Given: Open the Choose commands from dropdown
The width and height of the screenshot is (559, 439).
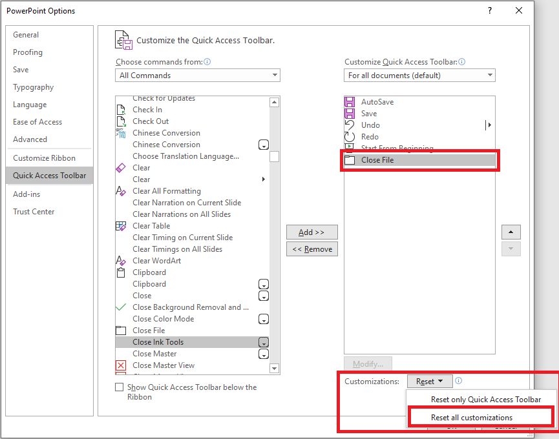Looking at the screenshot, I should tap(198, 76).
